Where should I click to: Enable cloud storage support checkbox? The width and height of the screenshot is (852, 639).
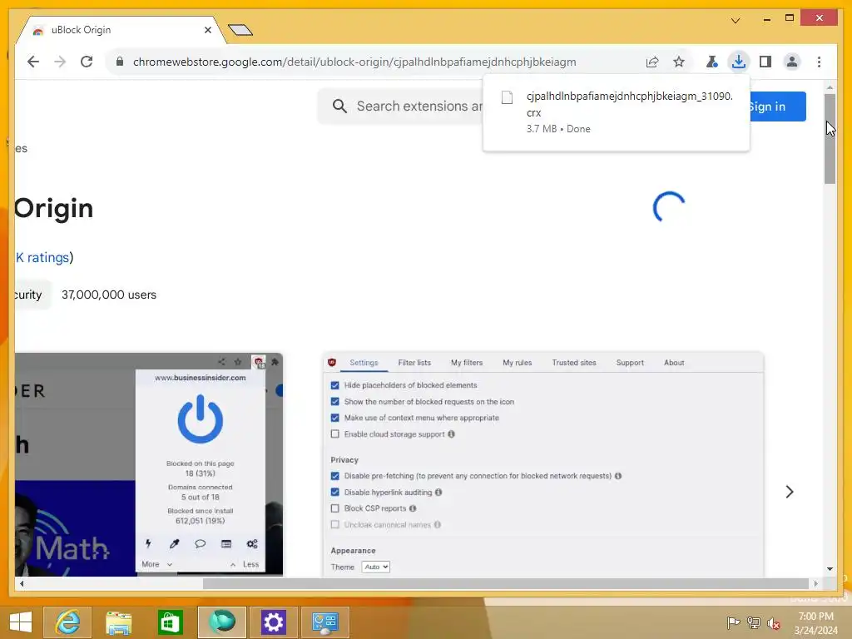tap(334, 434)
